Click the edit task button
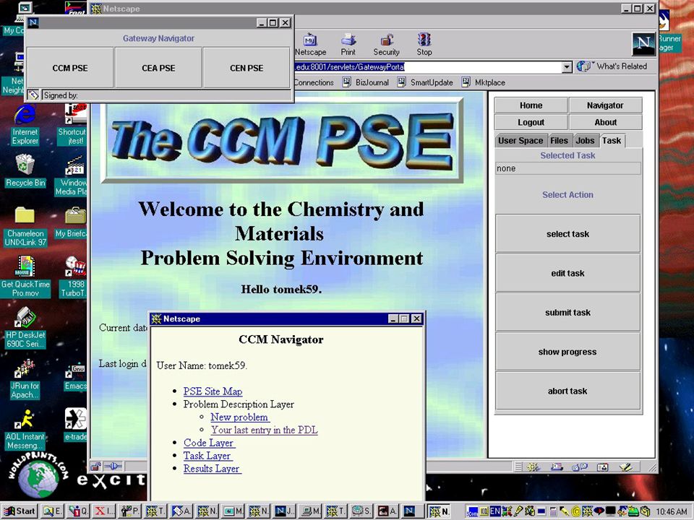This screenshot has width=694, height=520. (x=568, y=273)
